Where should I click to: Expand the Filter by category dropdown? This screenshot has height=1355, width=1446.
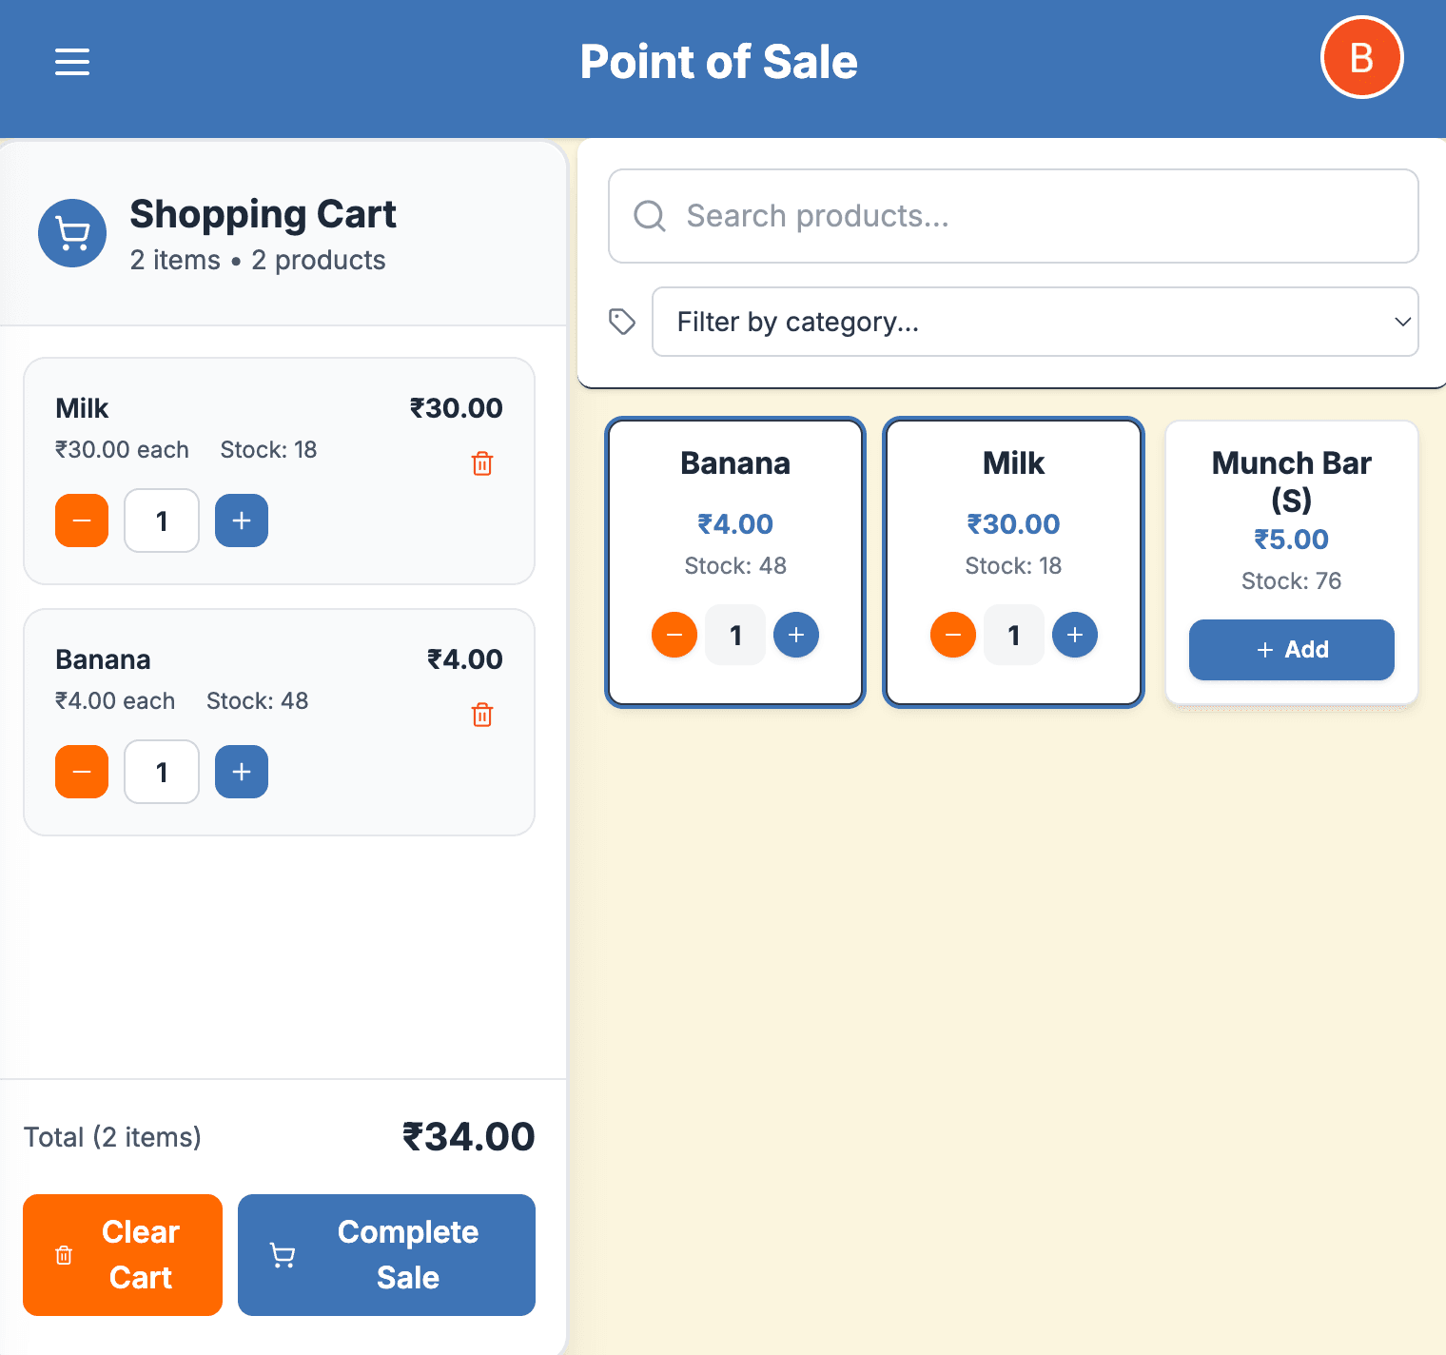[x=1034, y=322]
